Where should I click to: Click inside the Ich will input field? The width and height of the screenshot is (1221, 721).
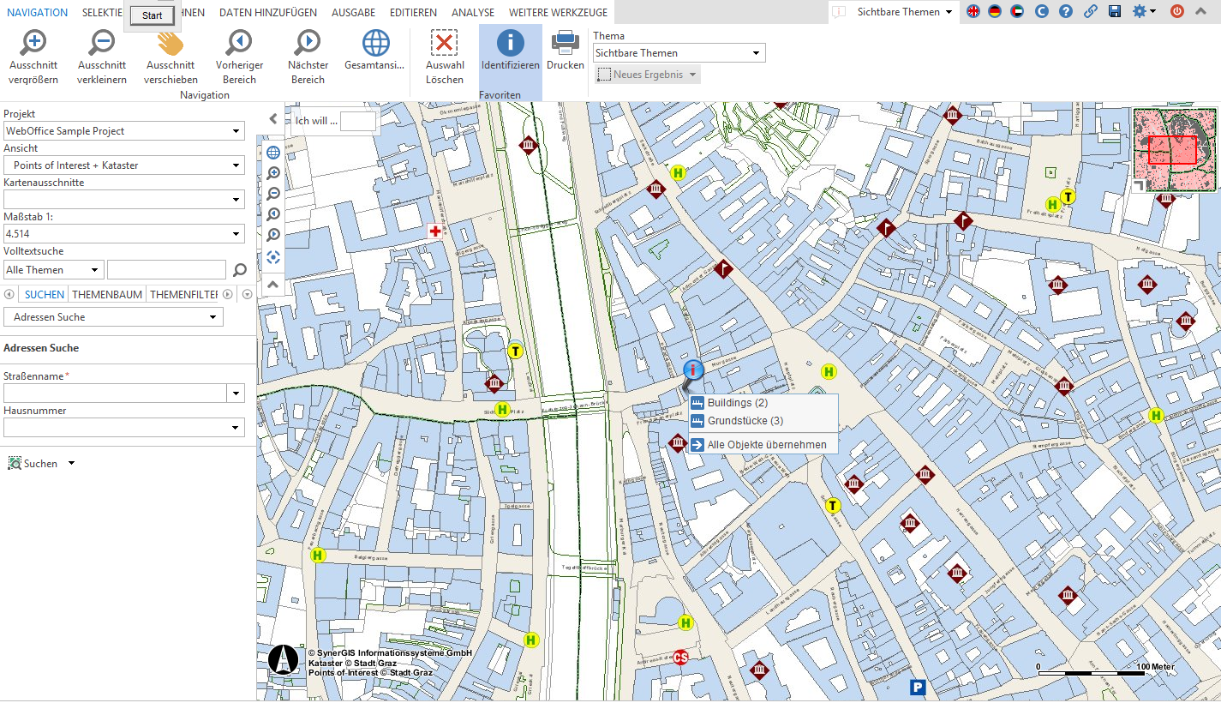(x=359, y=121)
